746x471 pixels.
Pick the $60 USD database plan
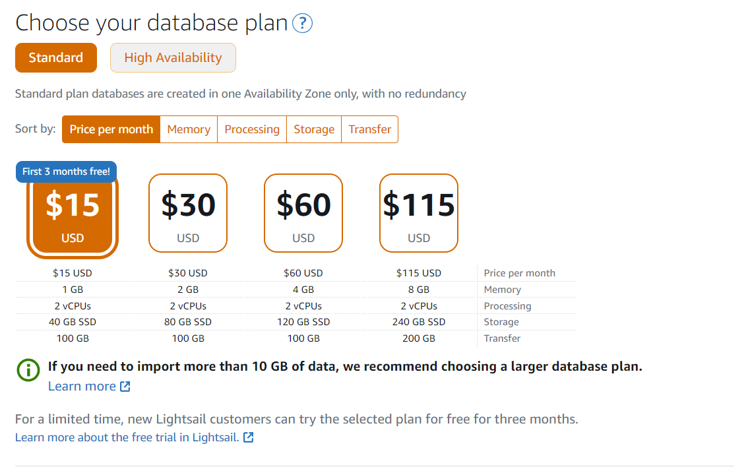point(303,213)
